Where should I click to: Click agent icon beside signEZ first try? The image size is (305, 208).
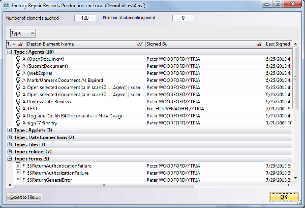(18, 123)
